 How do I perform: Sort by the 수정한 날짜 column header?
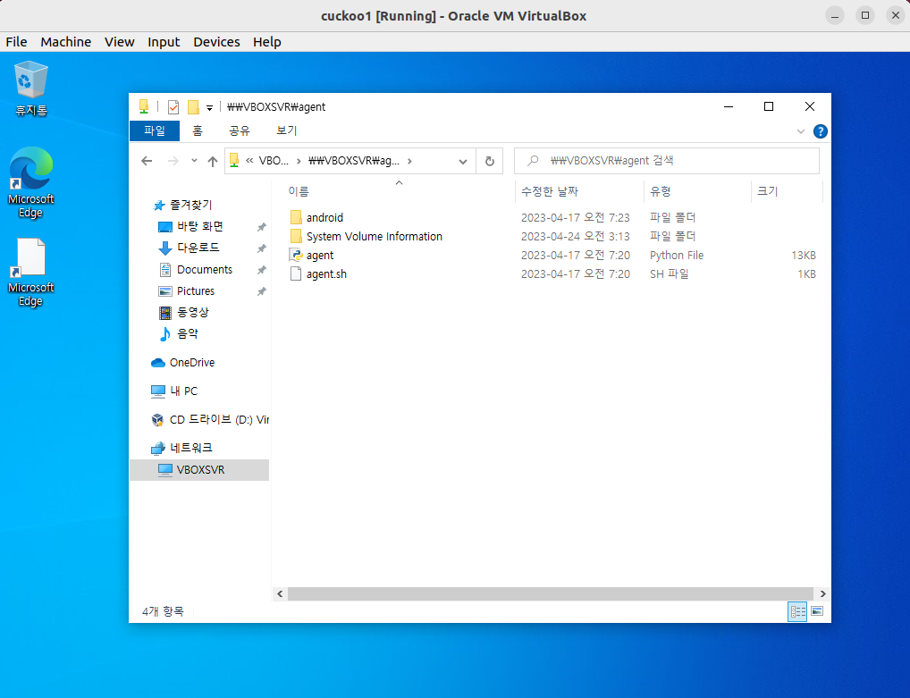pos(549,191)
